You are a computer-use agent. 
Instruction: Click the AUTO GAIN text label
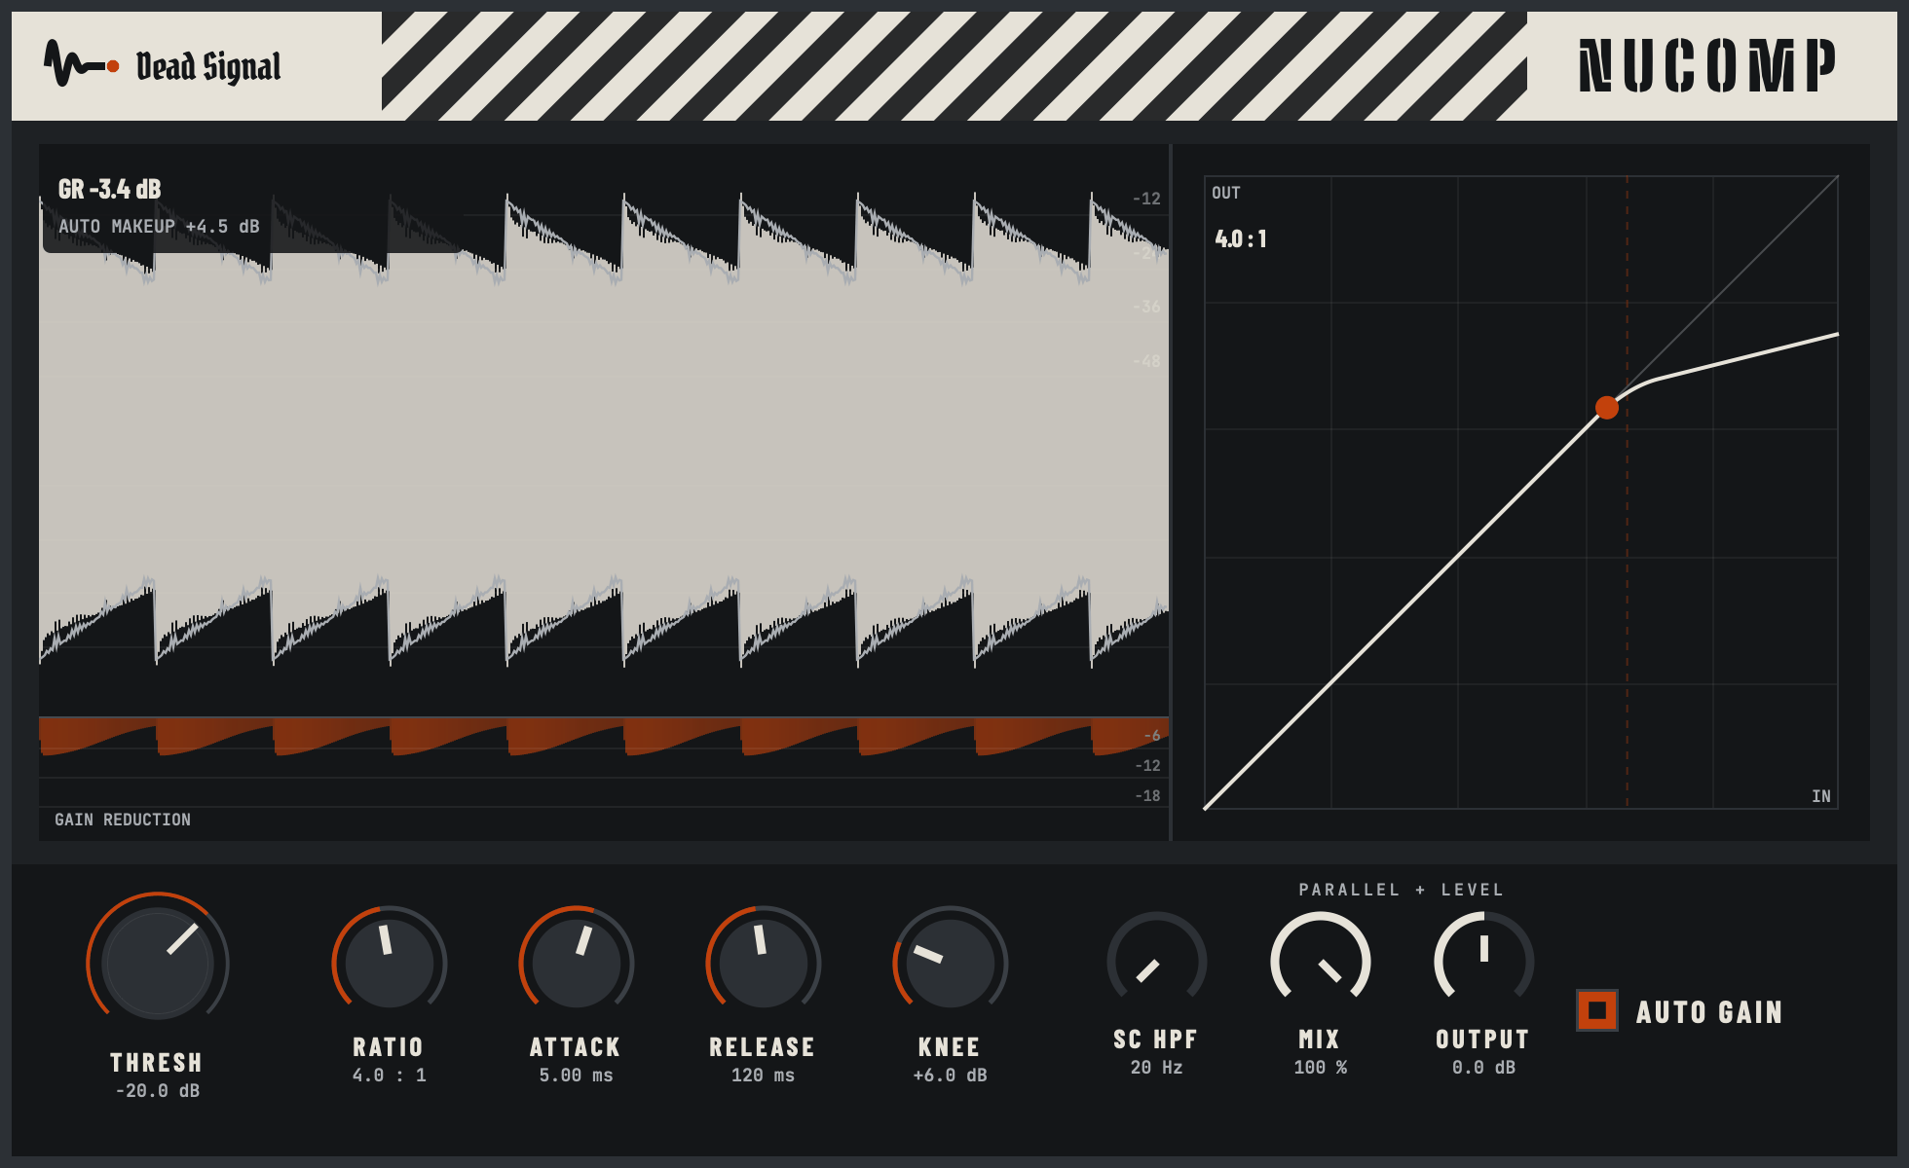pyautogui.click(x=1709, y=1012)
